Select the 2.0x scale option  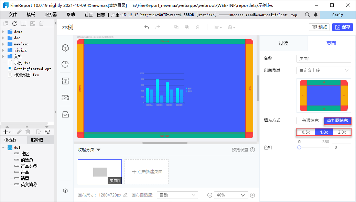pos(342,132)
